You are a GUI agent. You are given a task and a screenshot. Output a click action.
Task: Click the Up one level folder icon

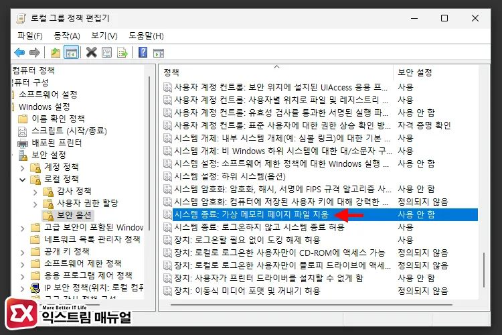click(x=56, y=52)
